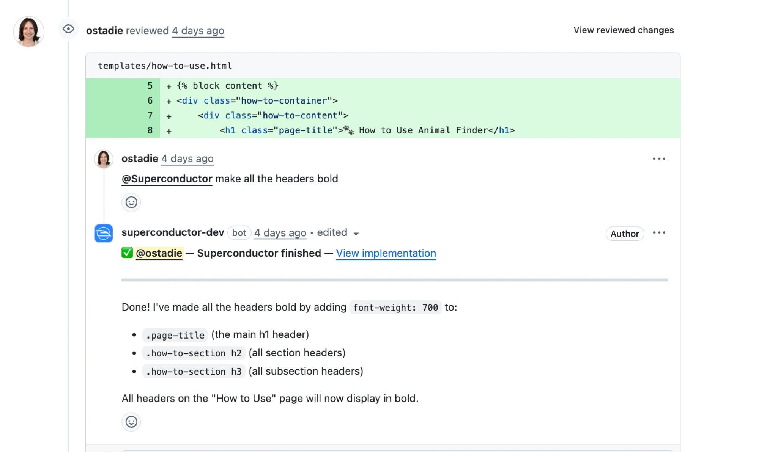Click the eye review icon
Screen dimensions: 759x452
68,29
